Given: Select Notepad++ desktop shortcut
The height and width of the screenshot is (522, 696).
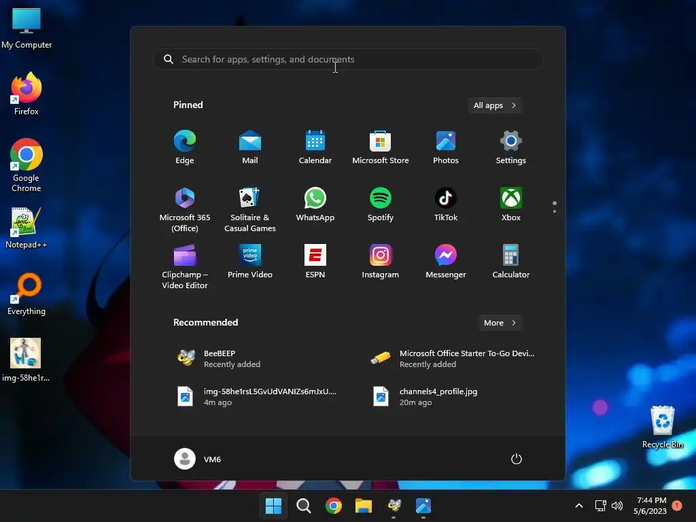Looking at the screenshot, I should click(x=27, y=227).
